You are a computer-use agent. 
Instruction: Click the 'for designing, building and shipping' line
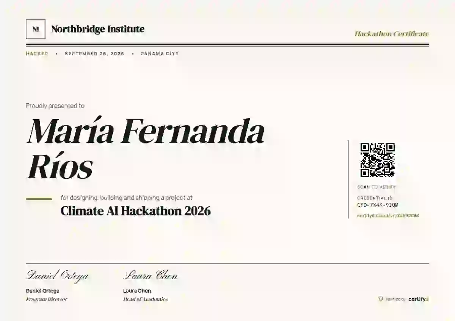(x=127, y=198)
